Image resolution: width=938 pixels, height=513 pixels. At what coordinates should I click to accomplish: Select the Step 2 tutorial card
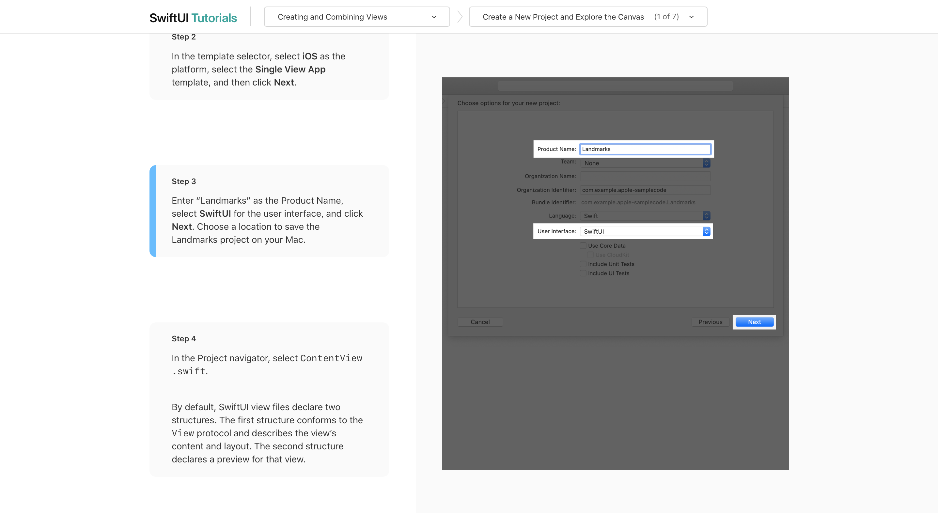coord(269,66)
